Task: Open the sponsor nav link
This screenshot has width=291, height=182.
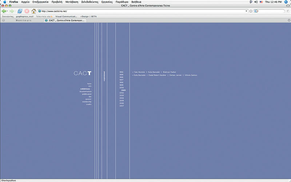Action: pyautogui.click(x=88, y=99)
